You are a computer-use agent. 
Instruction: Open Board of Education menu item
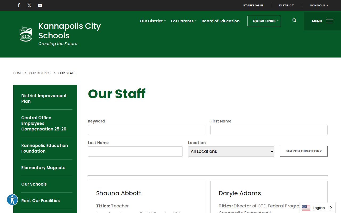(221, 21)
